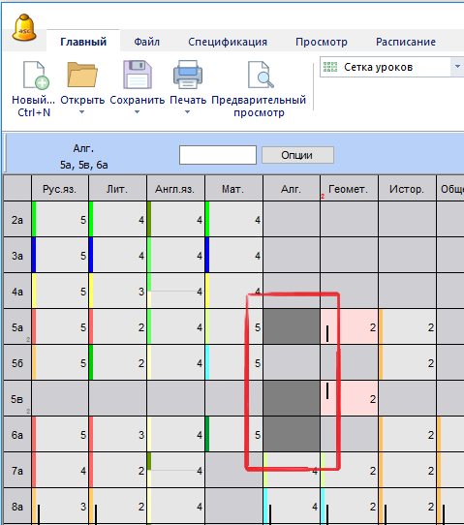The width and height of the screenshot is (464, 525).
Task: Click the New document icon
Action: pyautogui.click(x=36, y=75)
